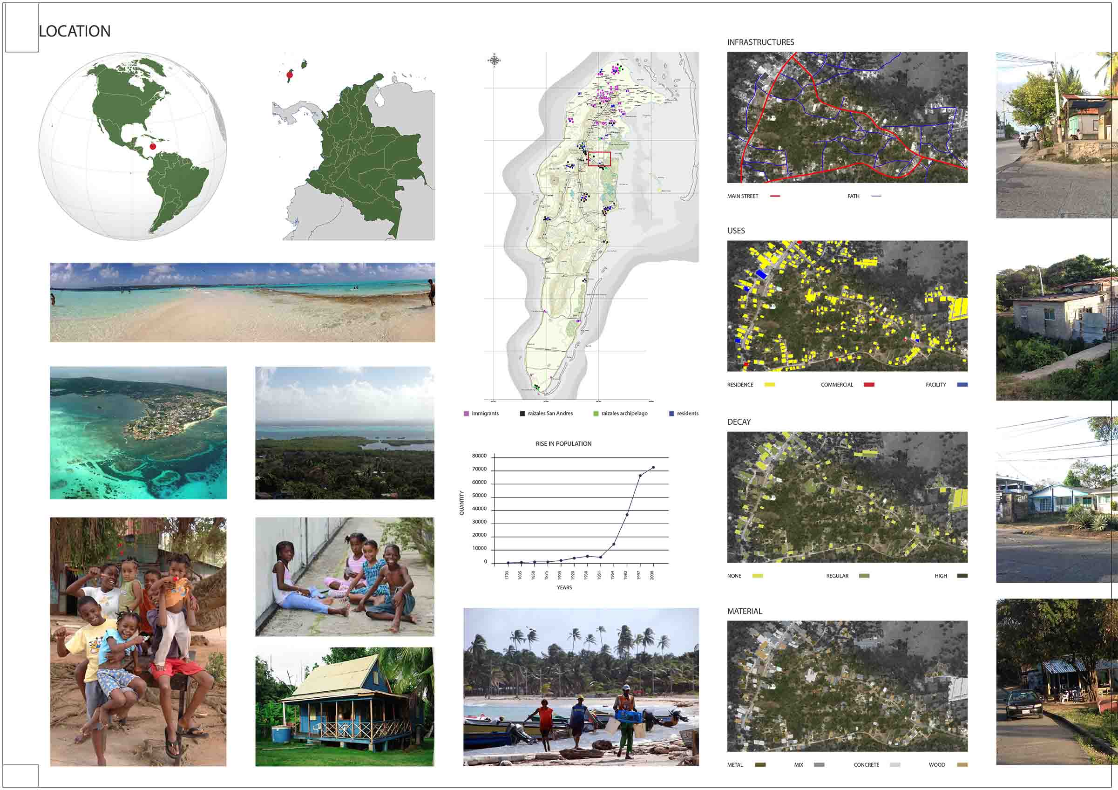Click the 1982 data point on the population line
Viewport: 1118px width, 790px height.
tap(627, 514)
